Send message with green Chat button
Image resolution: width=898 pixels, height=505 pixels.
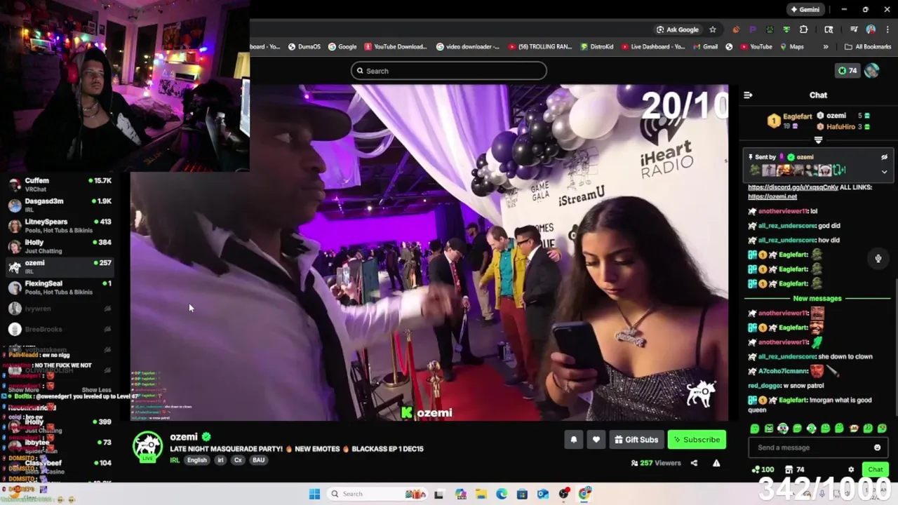875,469
